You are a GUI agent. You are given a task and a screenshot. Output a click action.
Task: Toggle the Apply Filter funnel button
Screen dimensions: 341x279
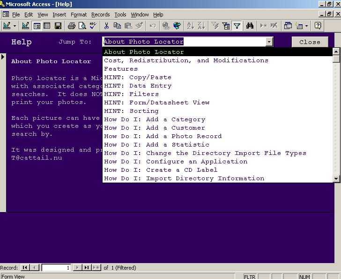pos(237,26)
